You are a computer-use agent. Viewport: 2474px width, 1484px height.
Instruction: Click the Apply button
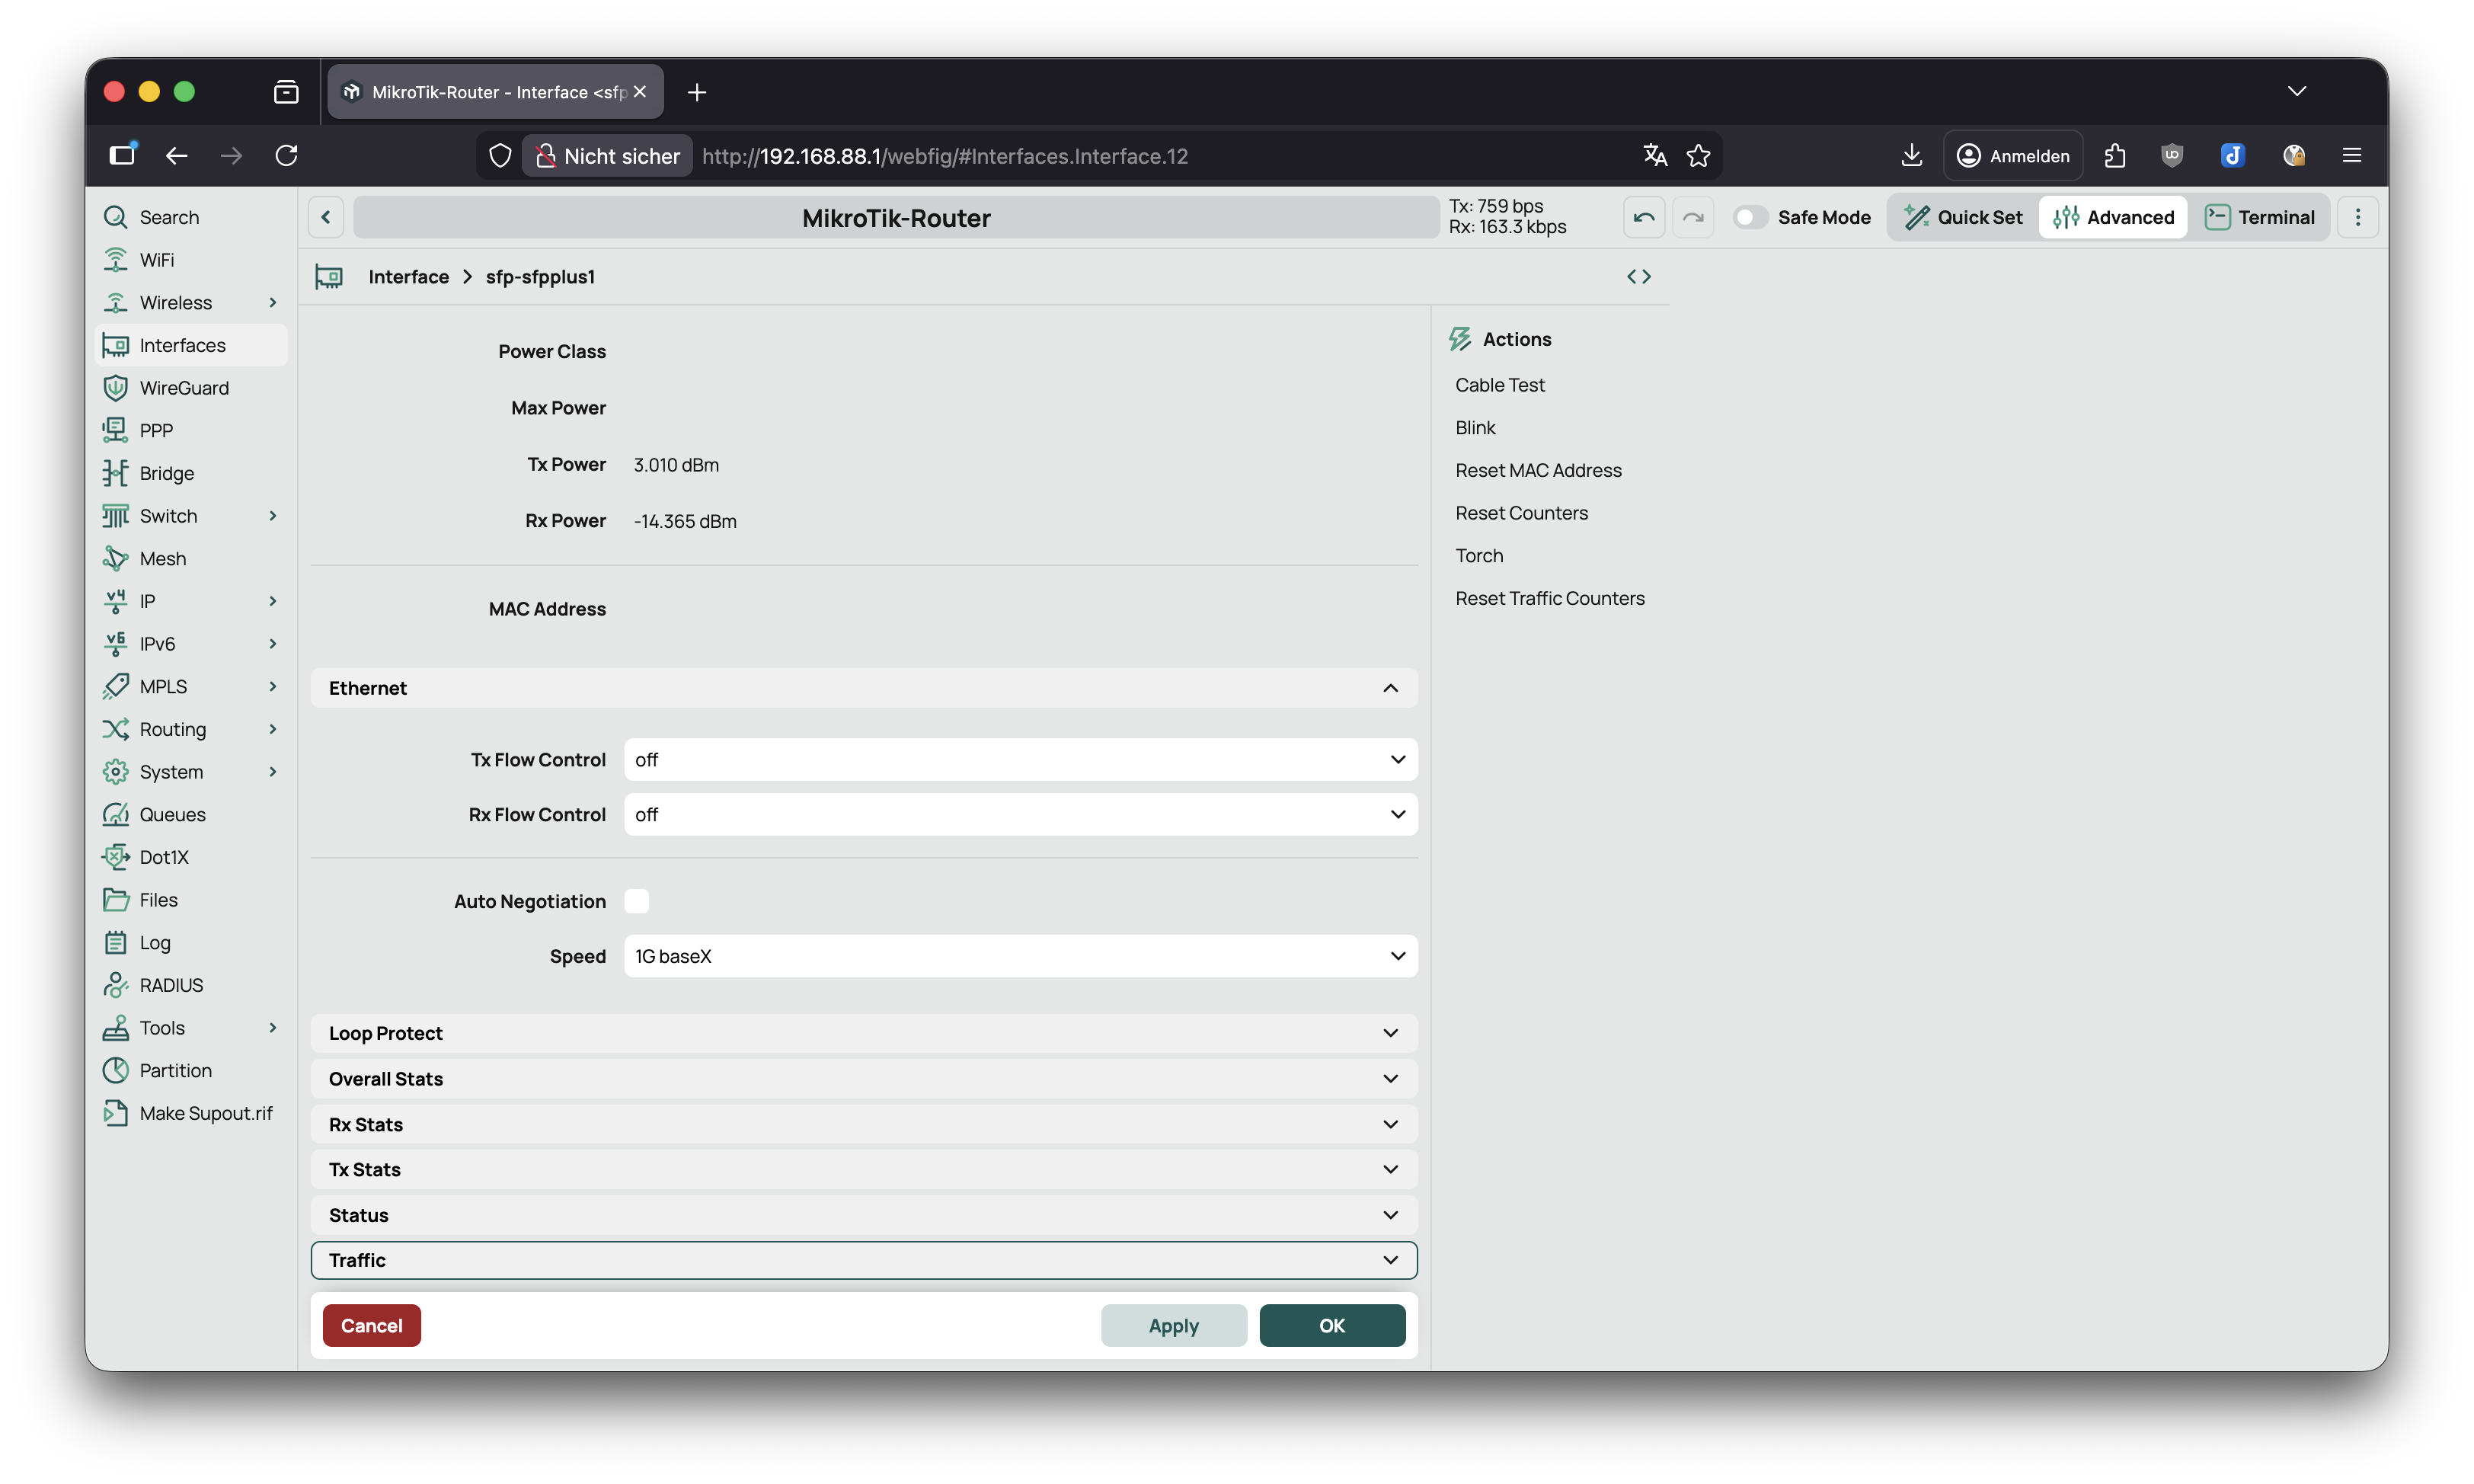tap(1174, 1326)
